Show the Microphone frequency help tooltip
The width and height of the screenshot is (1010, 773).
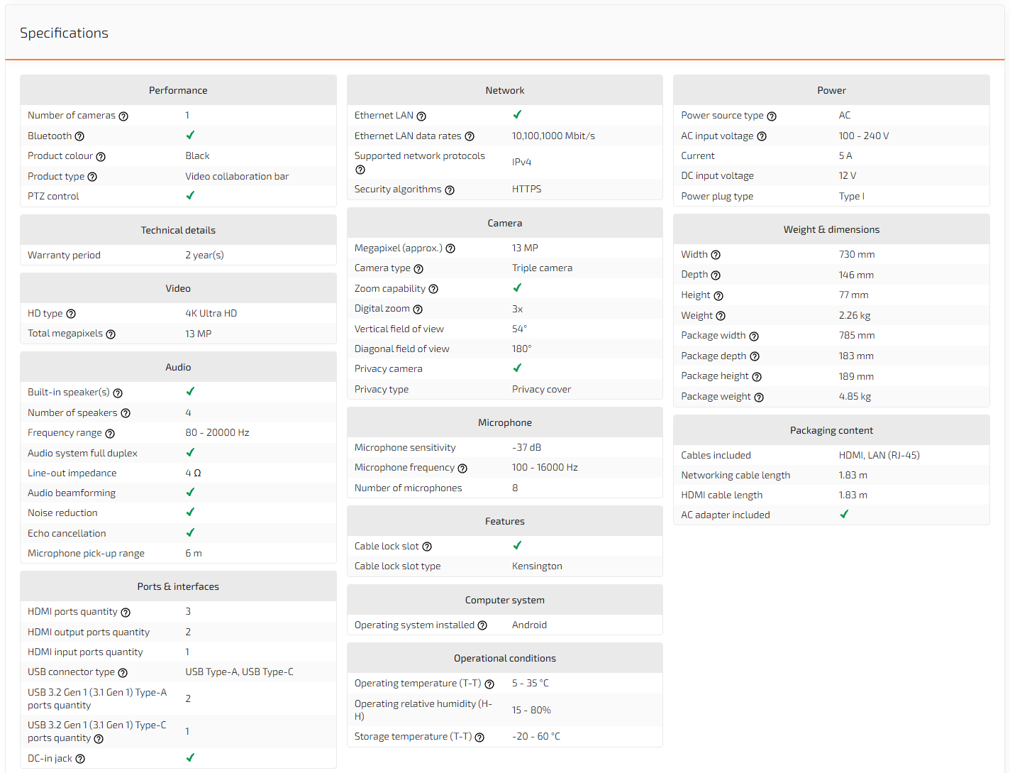coord(462,468)
